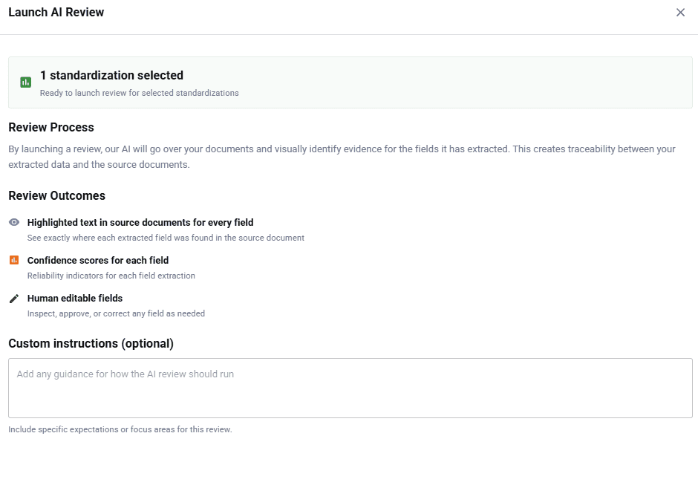Click the "Reliability indicators" description text
Viewport: 698px width, 488px height.
click(111, 276)
